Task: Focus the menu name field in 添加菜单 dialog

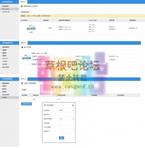Action: click(66, 115)
